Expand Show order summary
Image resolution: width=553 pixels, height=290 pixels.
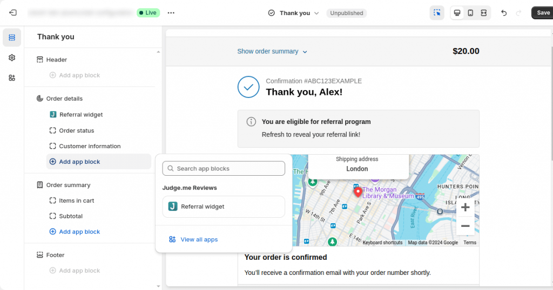[x=272, y=51]
